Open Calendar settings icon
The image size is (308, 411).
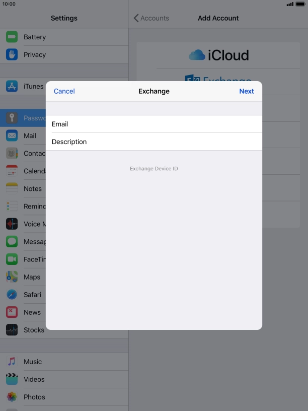tap(12, 171)
